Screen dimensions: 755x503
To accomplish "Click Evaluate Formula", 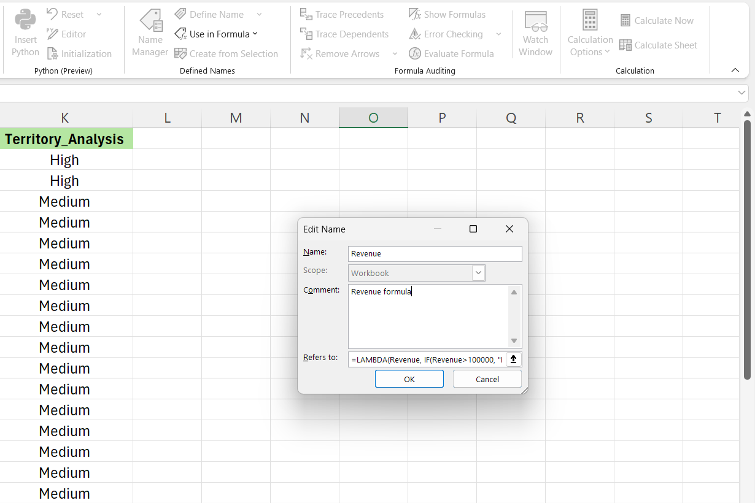I will click(451, 53).
